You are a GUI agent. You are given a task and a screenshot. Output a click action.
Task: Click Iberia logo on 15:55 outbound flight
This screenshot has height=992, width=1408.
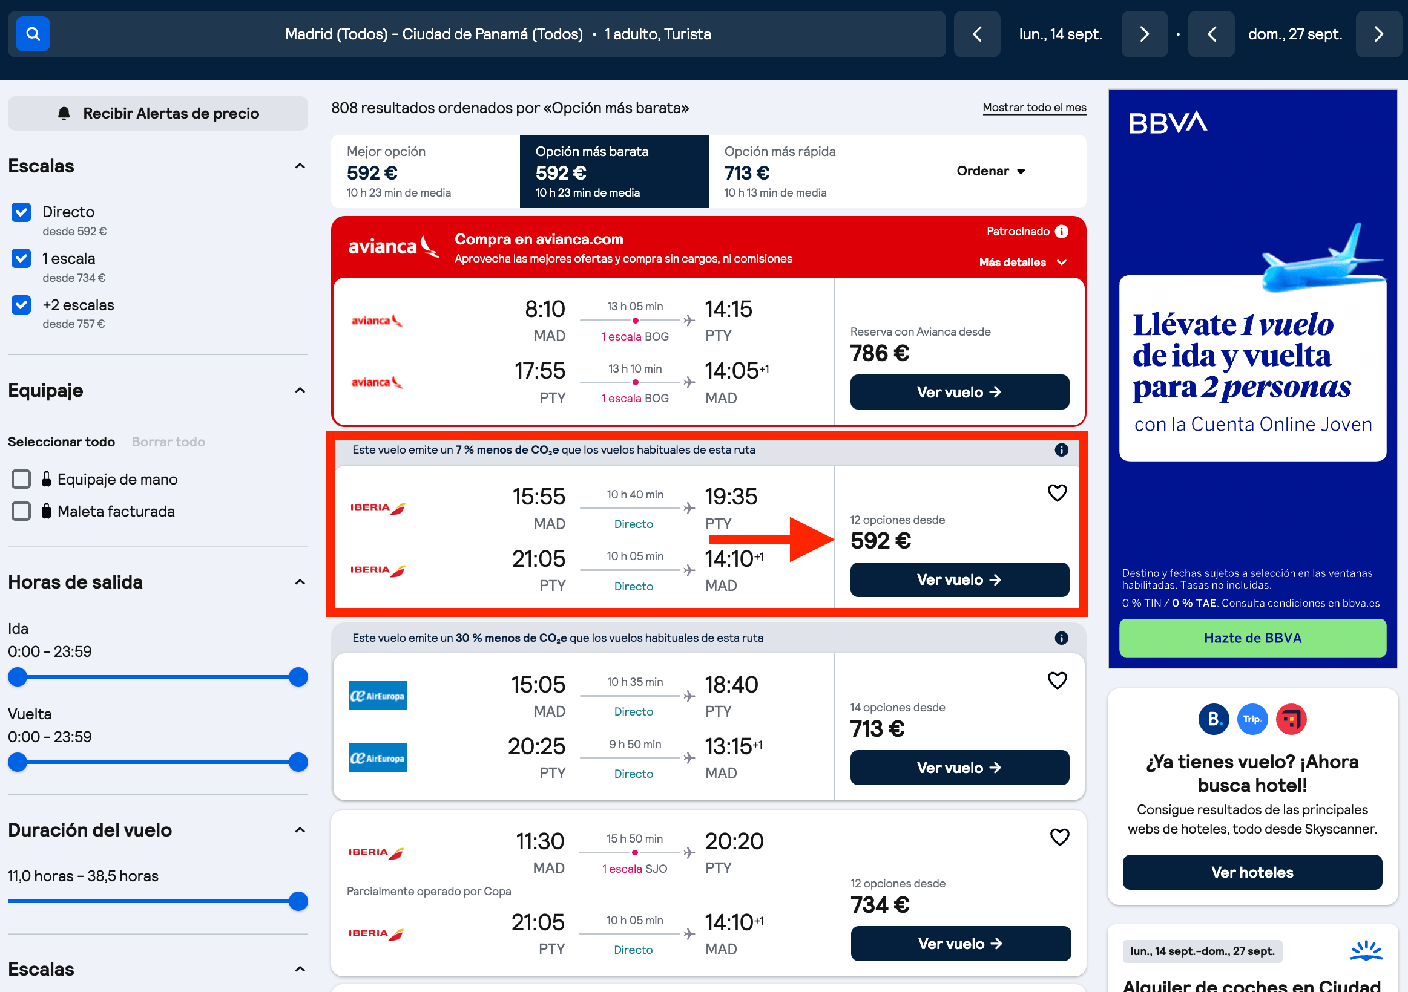378,508
